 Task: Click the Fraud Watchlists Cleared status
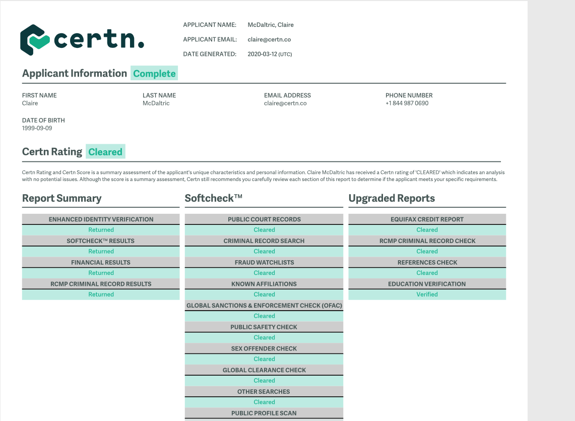264,272
